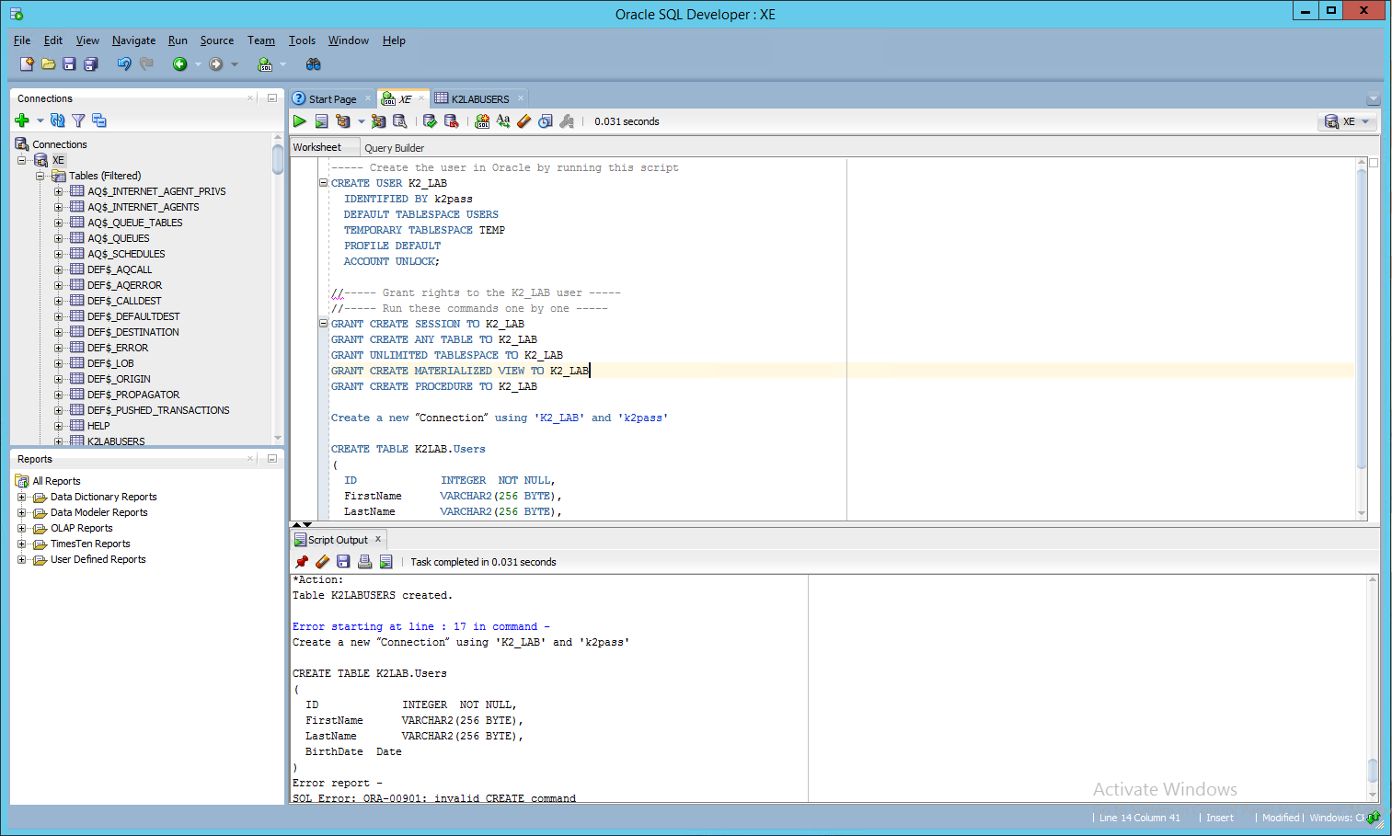The width and height of the screenshot is (1392, 836).
Task: Click the Open file folder icon
Action: pos(48,63)
